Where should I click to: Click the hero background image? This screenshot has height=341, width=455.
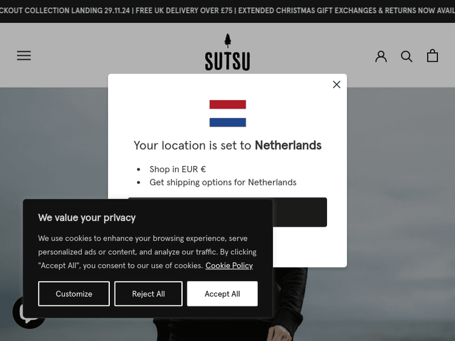(x=394, y=212)
